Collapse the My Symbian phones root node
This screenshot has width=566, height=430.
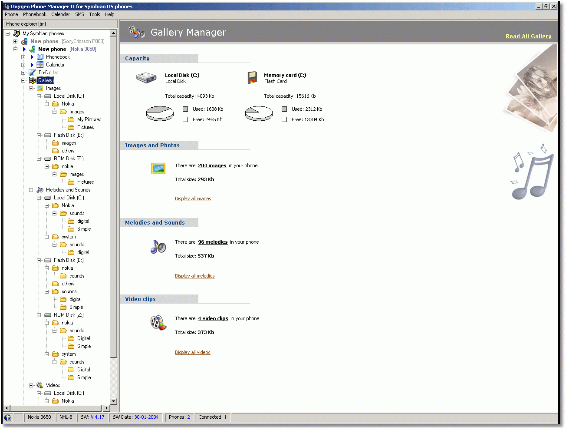7,33
